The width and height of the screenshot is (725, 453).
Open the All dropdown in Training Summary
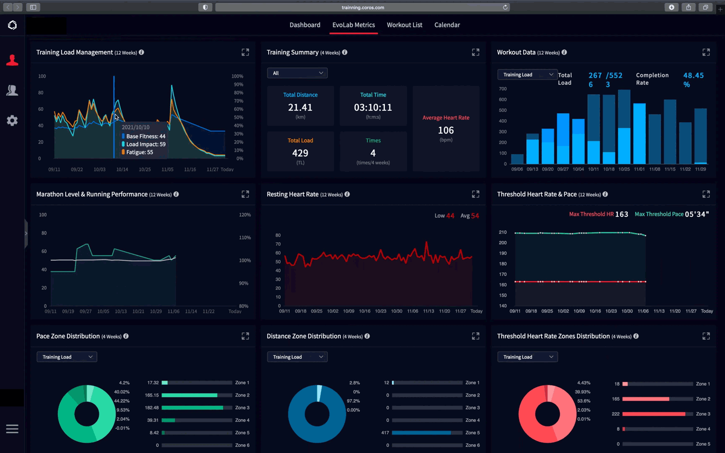tap(297, 73)
